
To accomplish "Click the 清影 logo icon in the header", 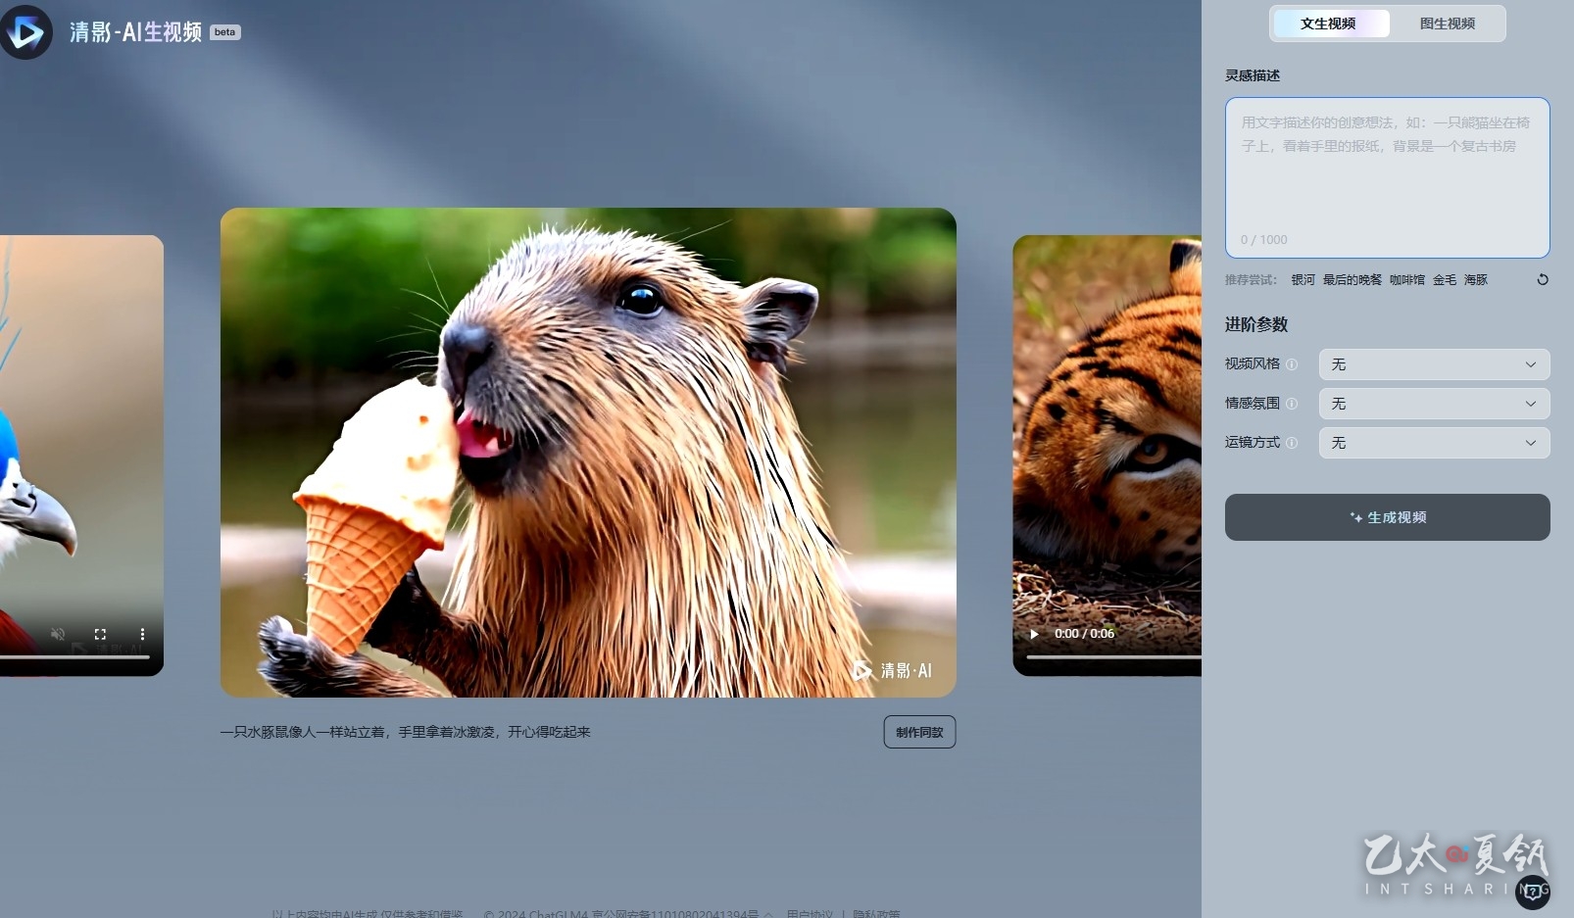I will click(26, 32).
